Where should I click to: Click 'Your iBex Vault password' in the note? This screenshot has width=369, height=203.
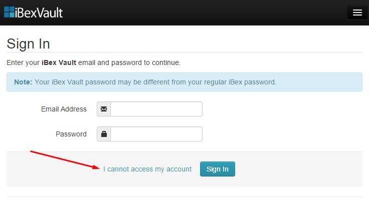pos(75,82)
